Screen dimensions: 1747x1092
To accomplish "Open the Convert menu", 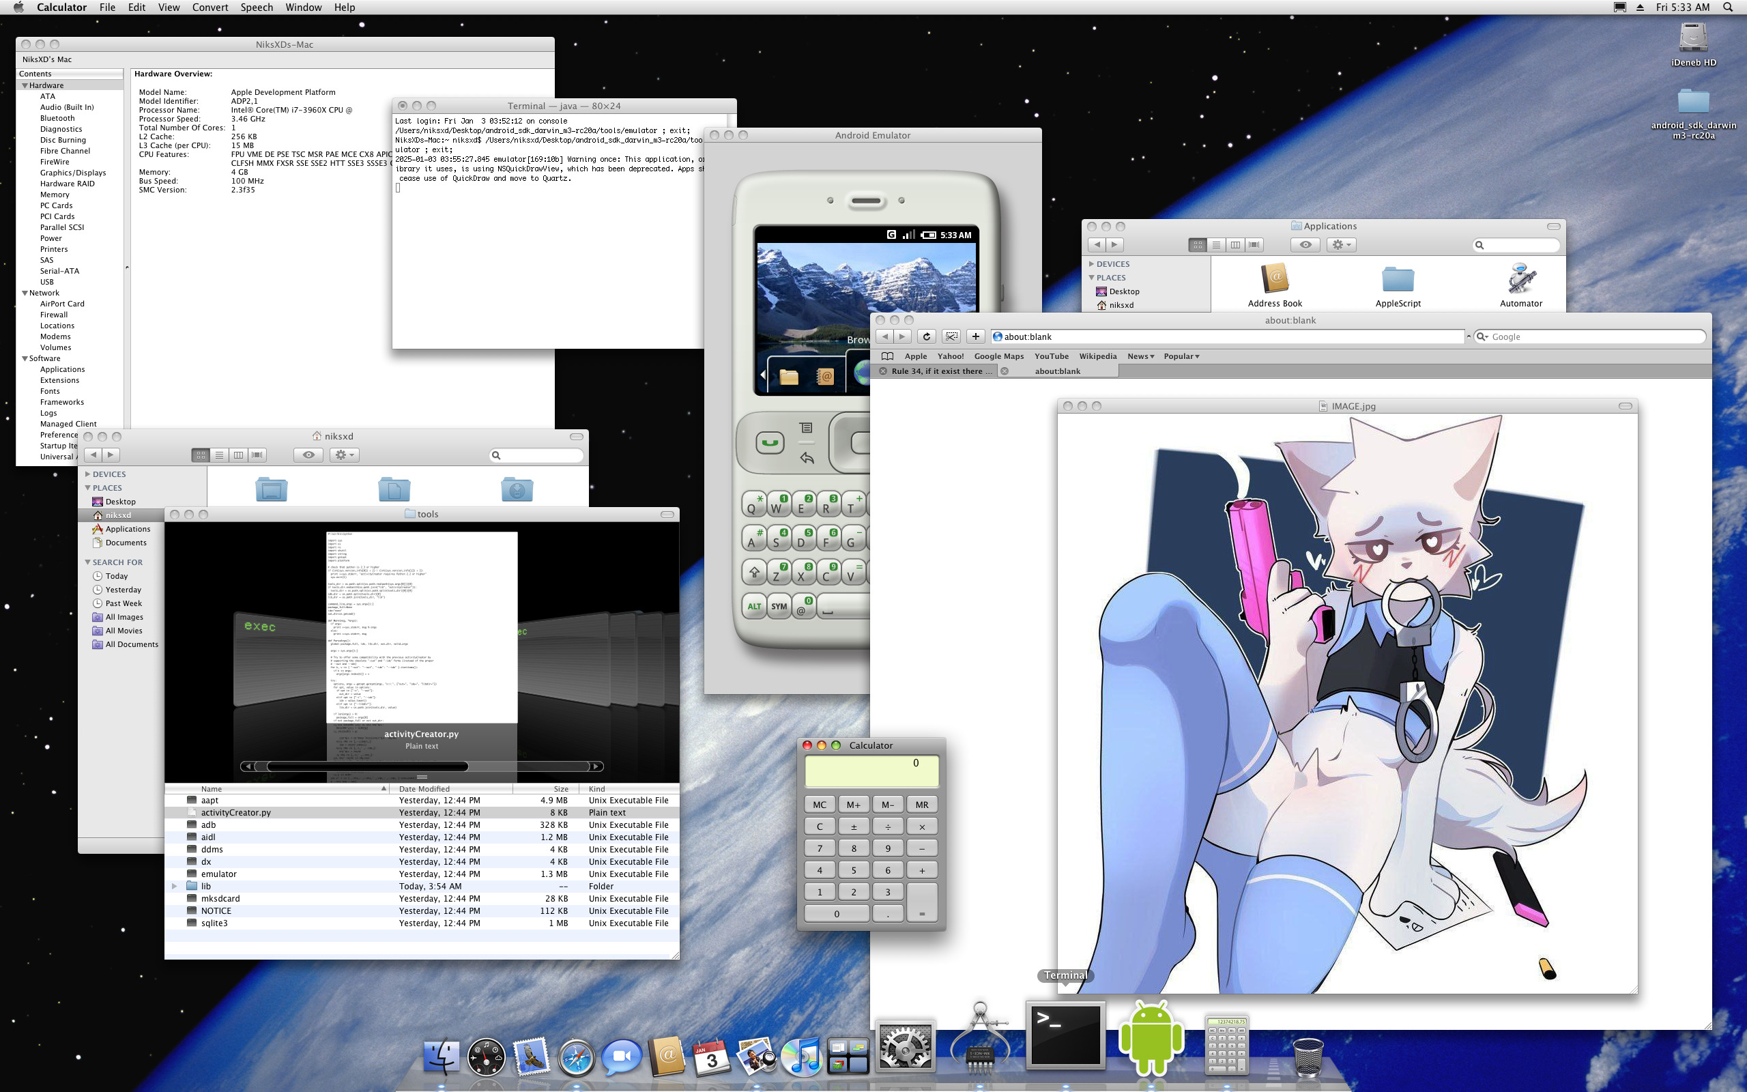I will point(210,8).
